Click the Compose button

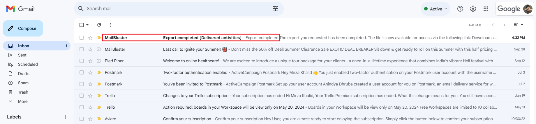[23, 28]
